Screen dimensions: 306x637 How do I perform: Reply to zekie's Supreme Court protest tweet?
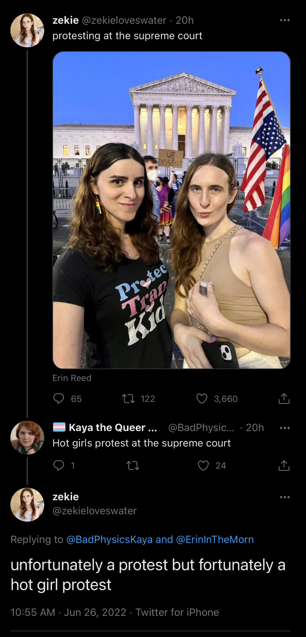tap(59, 399)
